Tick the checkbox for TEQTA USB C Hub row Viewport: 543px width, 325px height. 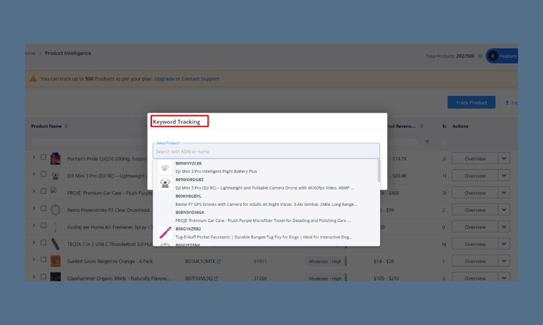point(43,243)
